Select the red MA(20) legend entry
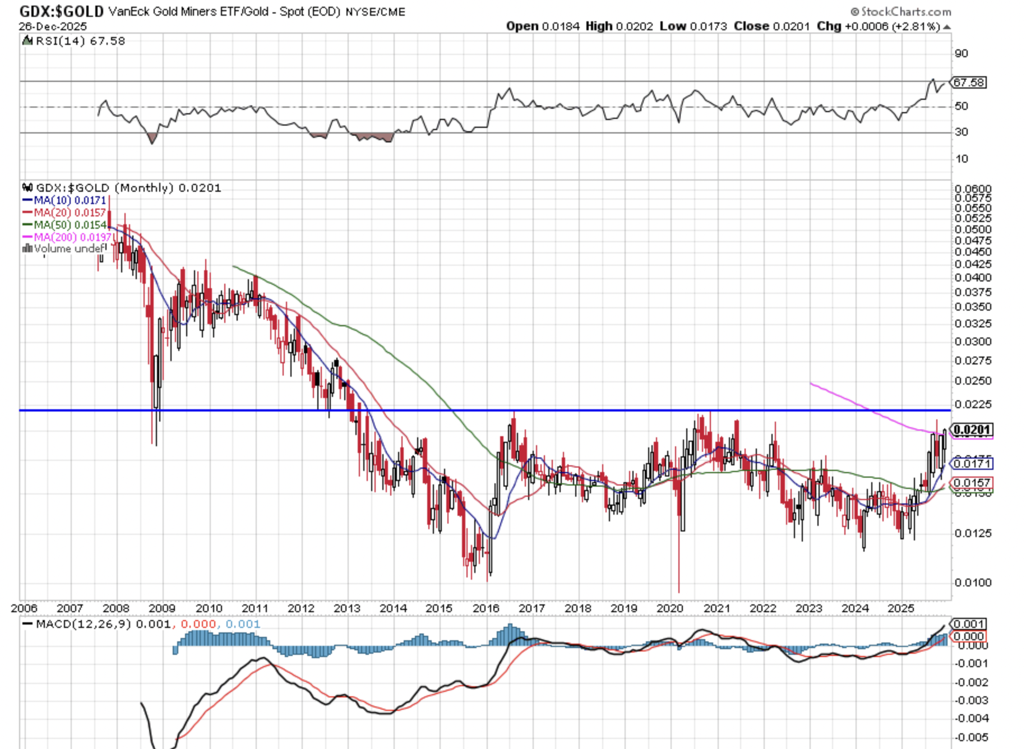This screenshot has height=749, width=1026. (64, 212)
